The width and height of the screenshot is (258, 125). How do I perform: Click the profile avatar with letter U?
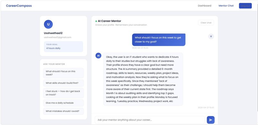(x=48, y=24)
